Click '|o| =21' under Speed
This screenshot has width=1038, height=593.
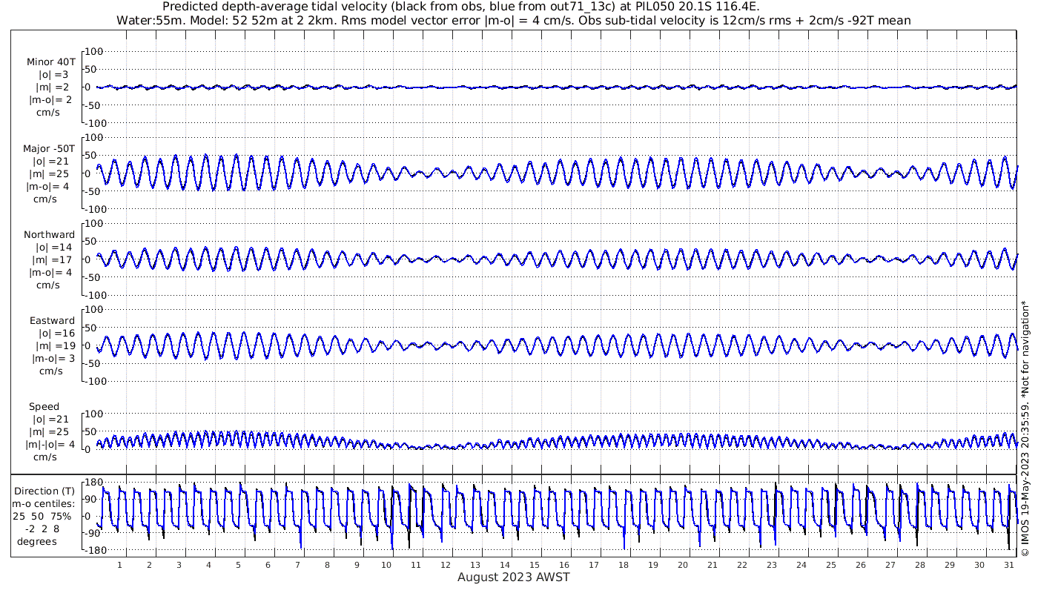pos(50,420)
